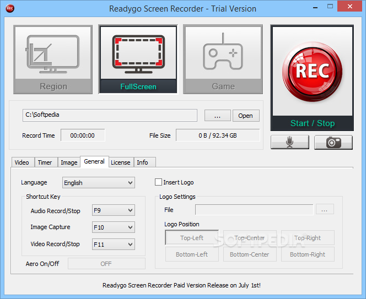Screen dimensions: 366x299
Task: Open the Image tab
Action: (x=69, y=162)
